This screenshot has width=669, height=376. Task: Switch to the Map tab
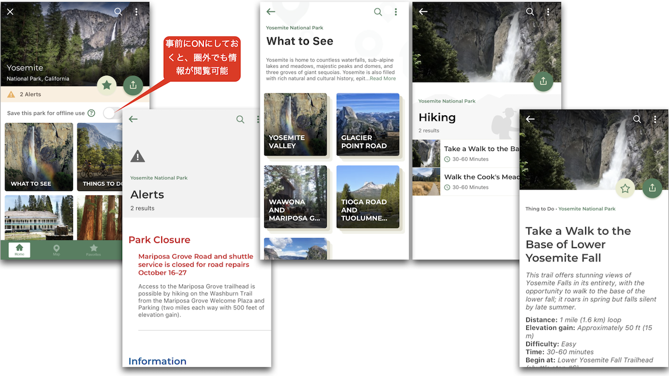pyautogui.click(x=56, y=250)
